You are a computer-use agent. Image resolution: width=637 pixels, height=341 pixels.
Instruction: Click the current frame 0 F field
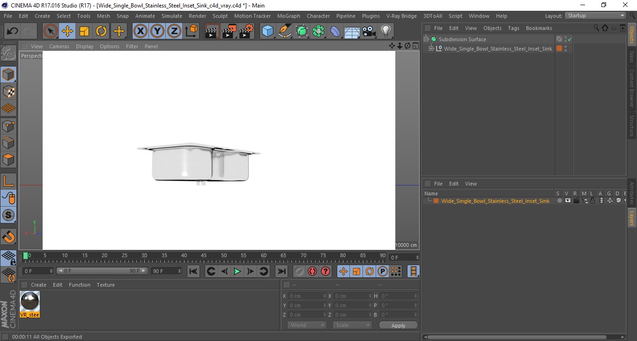pos(38,271)
